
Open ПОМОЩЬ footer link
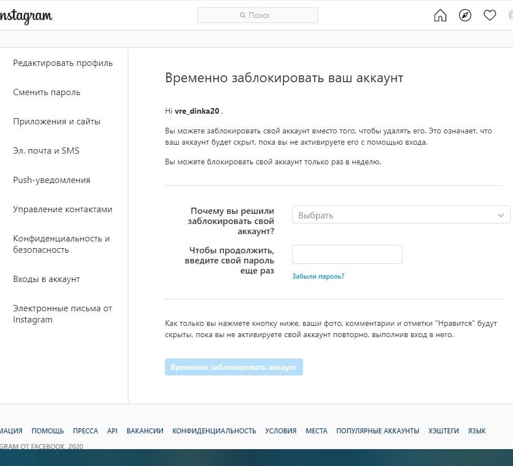click(47, 431)
